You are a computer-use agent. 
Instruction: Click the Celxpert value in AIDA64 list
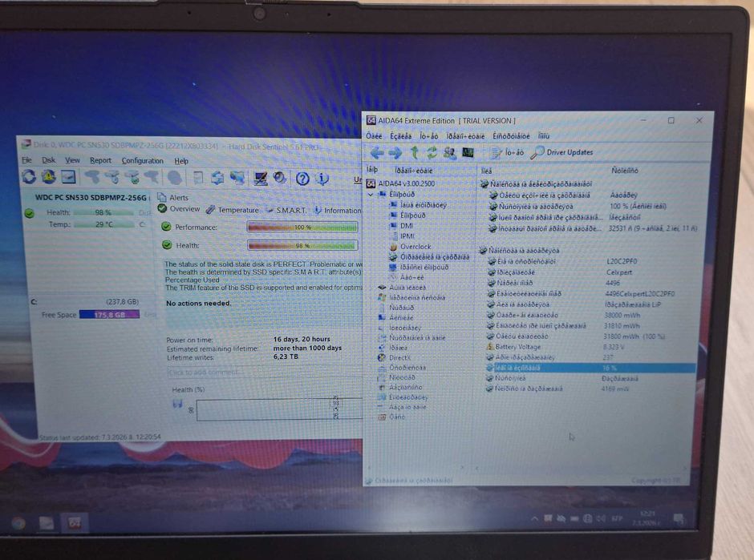(619, 272)
